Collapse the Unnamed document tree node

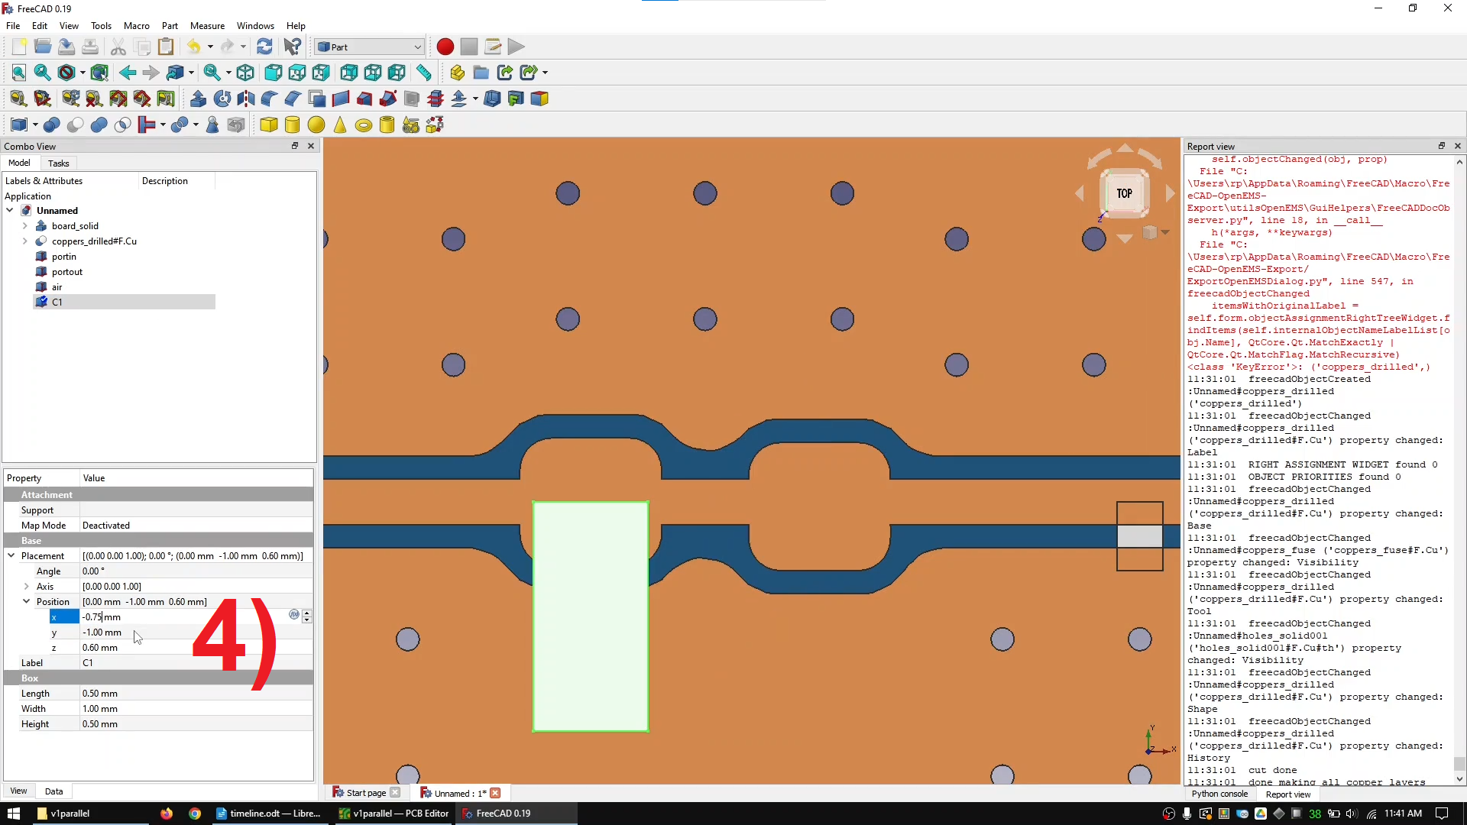pyautogui.click(x=10, y=211)
